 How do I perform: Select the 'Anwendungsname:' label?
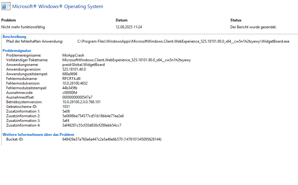[x=22, y=65]
